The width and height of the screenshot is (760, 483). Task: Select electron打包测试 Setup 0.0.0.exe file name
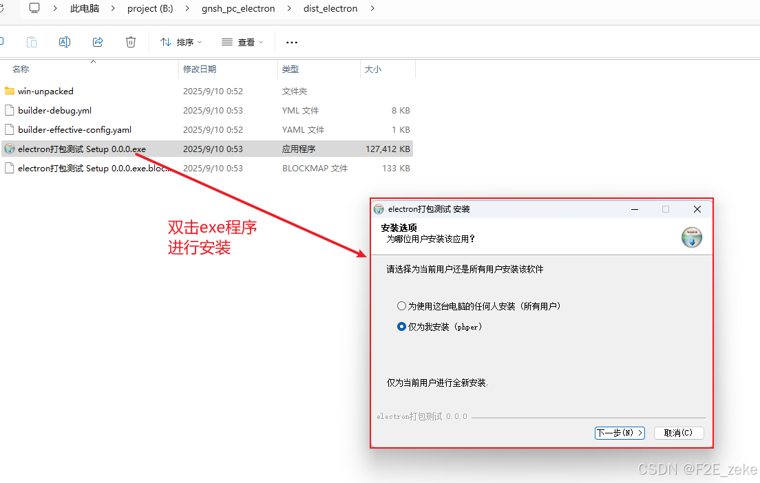(x=82, y=149)
